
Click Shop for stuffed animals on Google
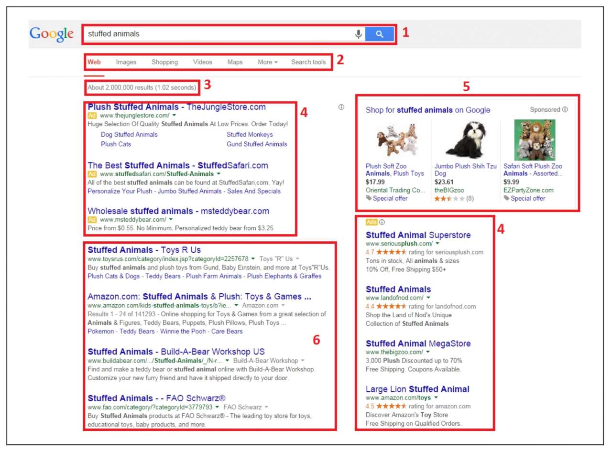tap(428, 110)
